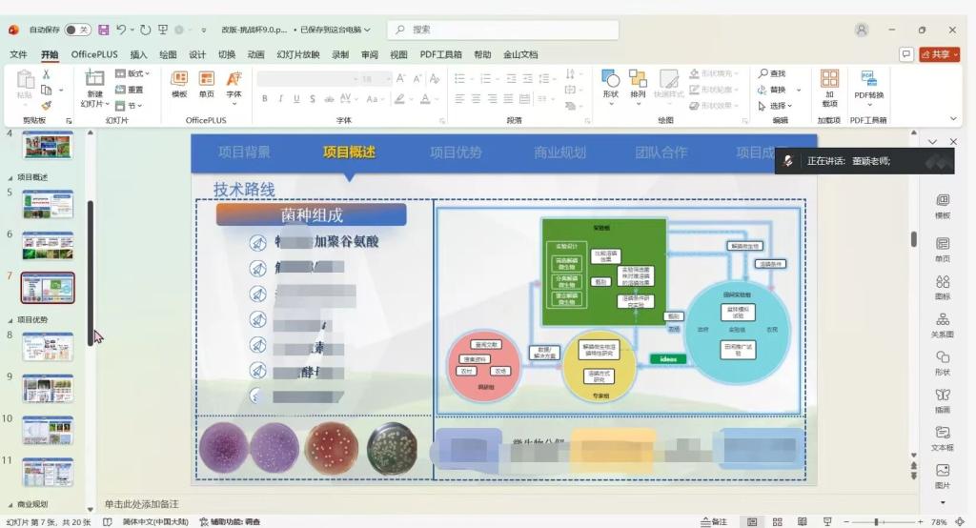976x528 pixels.
Task: Toggle the 自动保存 AutoSave switch
Action: [x=78, y=30]
